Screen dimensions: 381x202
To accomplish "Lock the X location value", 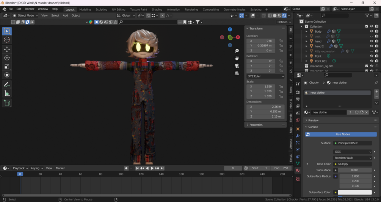I will [x=281, y=41].
